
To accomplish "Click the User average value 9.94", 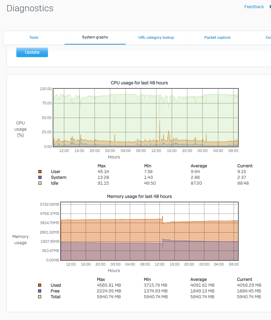I will coord(195,172).
